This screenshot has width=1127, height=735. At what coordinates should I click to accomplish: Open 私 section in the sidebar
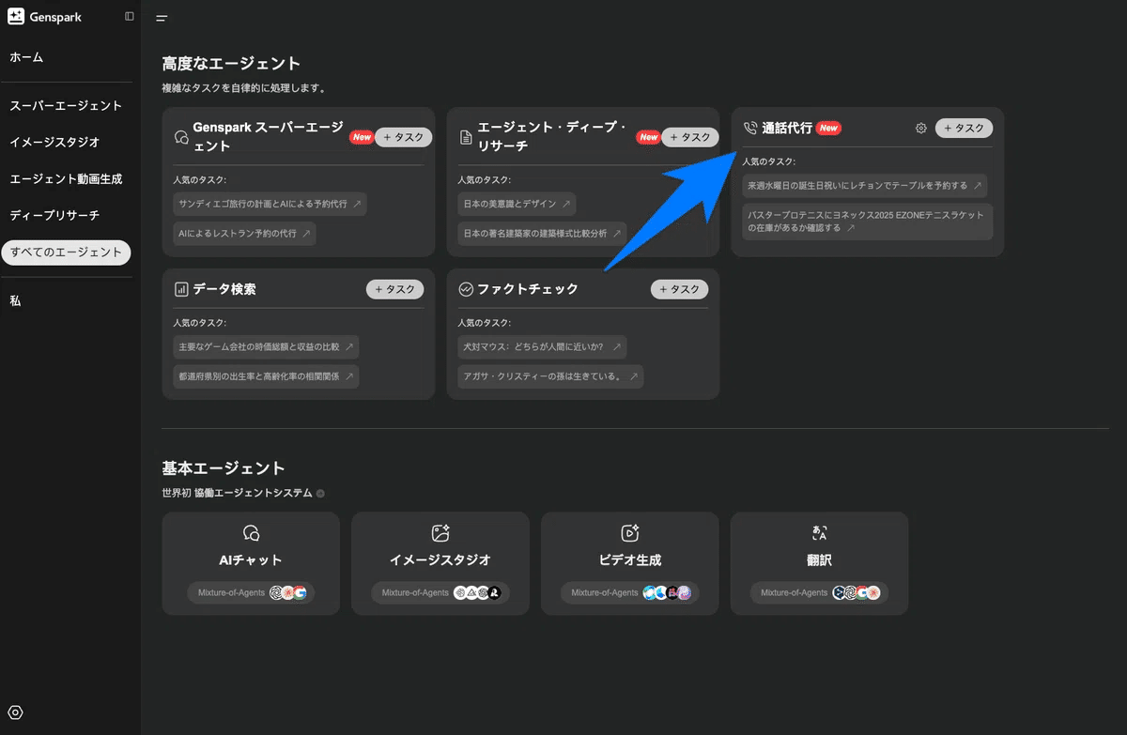pyautogui.click(x=15, y=300)
